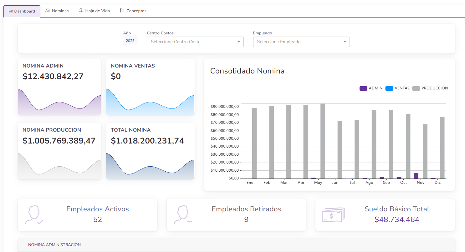Click the Nominas tab icon
The width and height of the screenshot is (465, 252).
tap(48, 11)
